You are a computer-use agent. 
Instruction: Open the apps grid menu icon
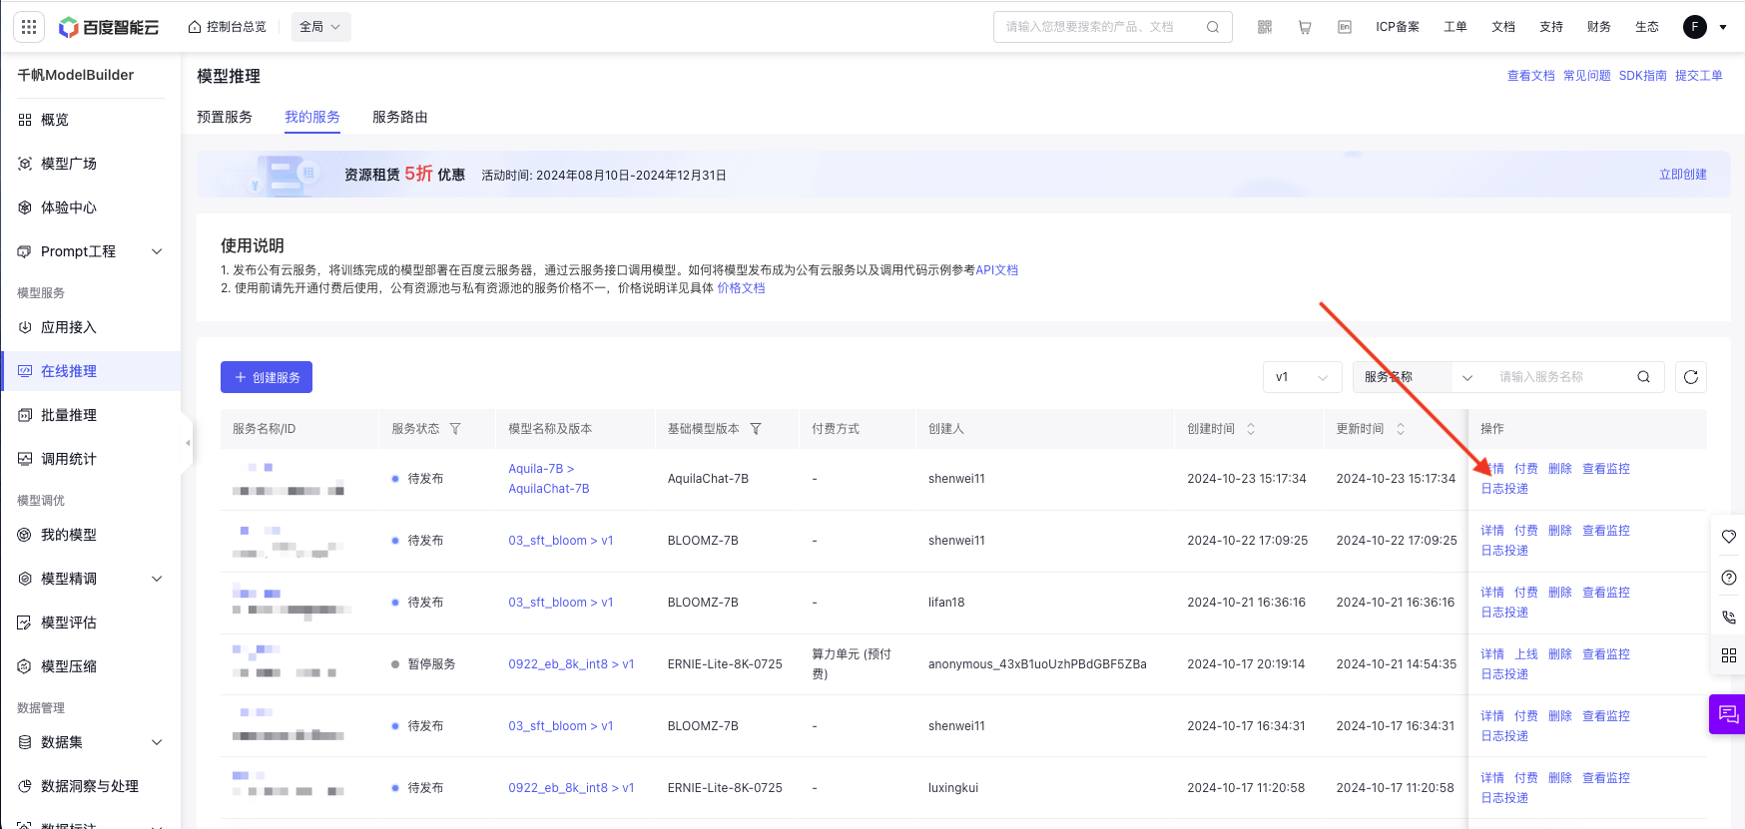[29, 27]
